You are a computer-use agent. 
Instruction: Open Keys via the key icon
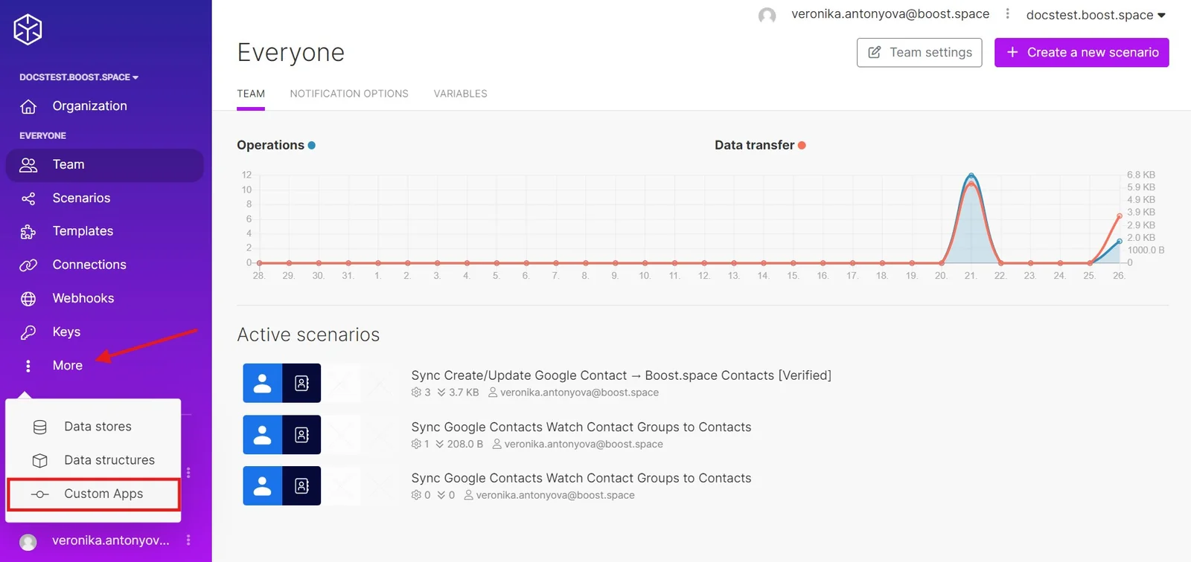28,332
